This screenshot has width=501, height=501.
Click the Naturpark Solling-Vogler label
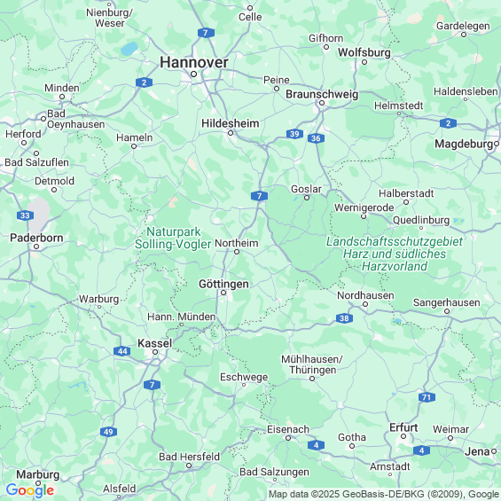pos(173,238)
